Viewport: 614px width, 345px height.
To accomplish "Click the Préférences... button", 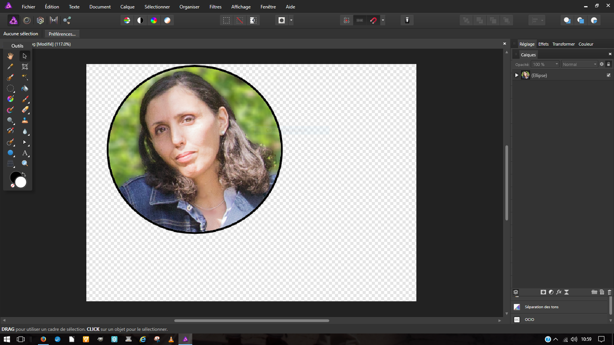I will (62, 34).
